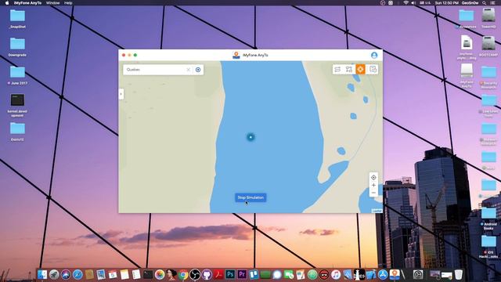501x282 pixels.
Task: Open App Store from the dock
Action: [x=383, y=275]
